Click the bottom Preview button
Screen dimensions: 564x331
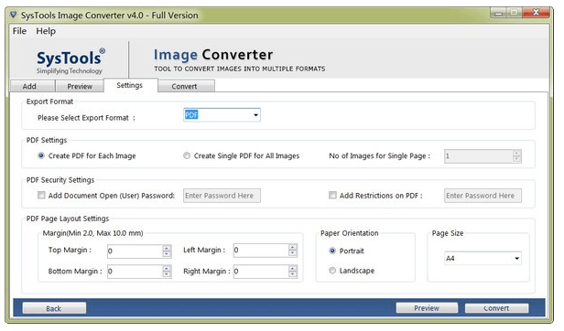427,308
